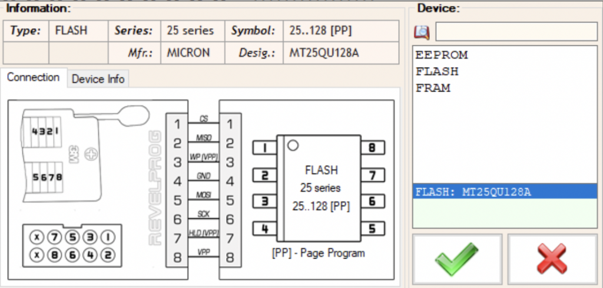Click pin 1 of the FLASH chip diagram
Image resolution: width=603 pixels, height=288 pixels.
click(264, 148)
